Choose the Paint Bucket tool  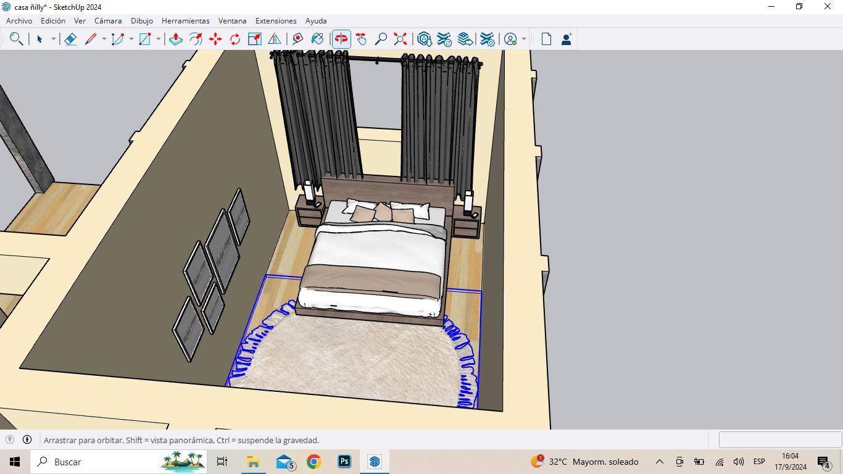tap(317, 39)
